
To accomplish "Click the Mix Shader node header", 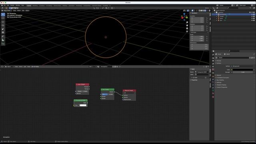I will (x=108, y=90).
